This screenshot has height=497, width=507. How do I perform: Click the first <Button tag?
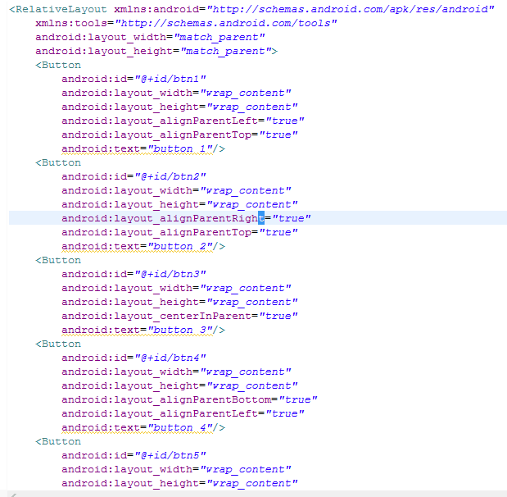pyautogui.click(x=58, y=65)
